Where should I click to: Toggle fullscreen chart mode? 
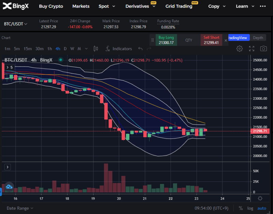[x=252, y=48]
